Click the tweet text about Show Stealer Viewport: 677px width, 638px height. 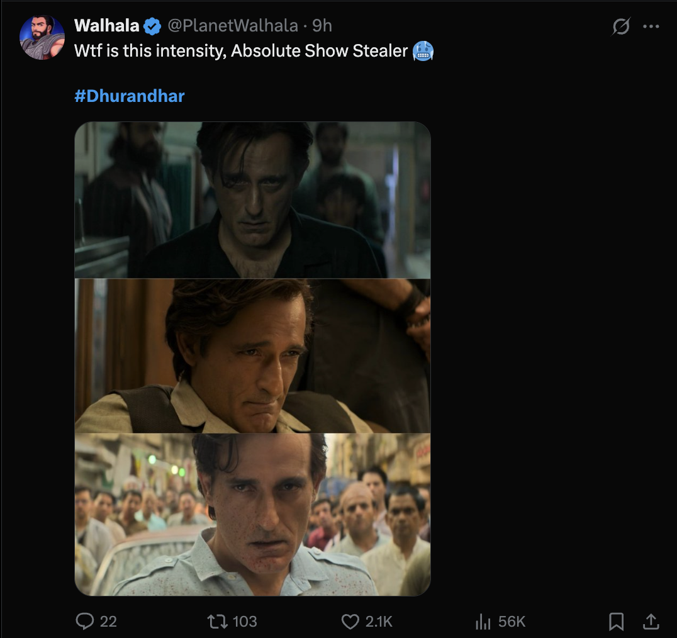tap(241, 51)
